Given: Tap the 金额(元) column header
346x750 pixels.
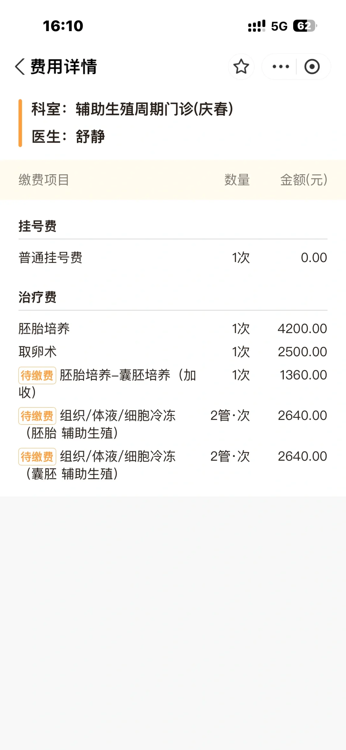Looking at the screenshot, I should click(303, 180).
